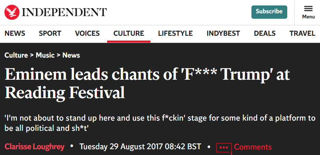Click the comments speech bubble icon

click(x=224, y=148)
